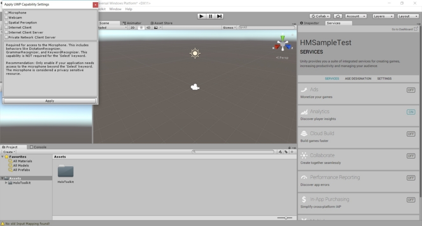Click the In-App Purchasing dollar icon
The width and height of the screenshot is (422, 226).
coord(304,199)
